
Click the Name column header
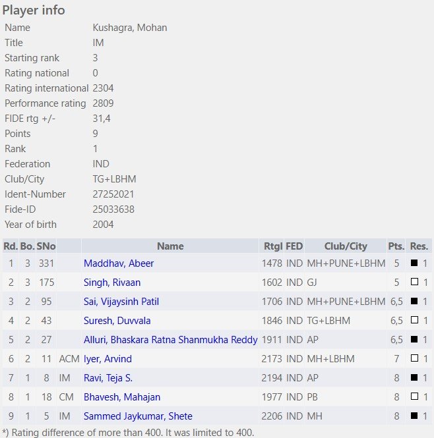170,246
